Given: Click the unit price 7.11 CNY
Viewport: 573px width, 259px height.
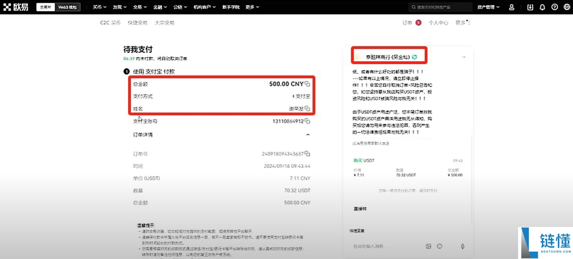Looking at the screenshot, I should click(x=300, y=178).
